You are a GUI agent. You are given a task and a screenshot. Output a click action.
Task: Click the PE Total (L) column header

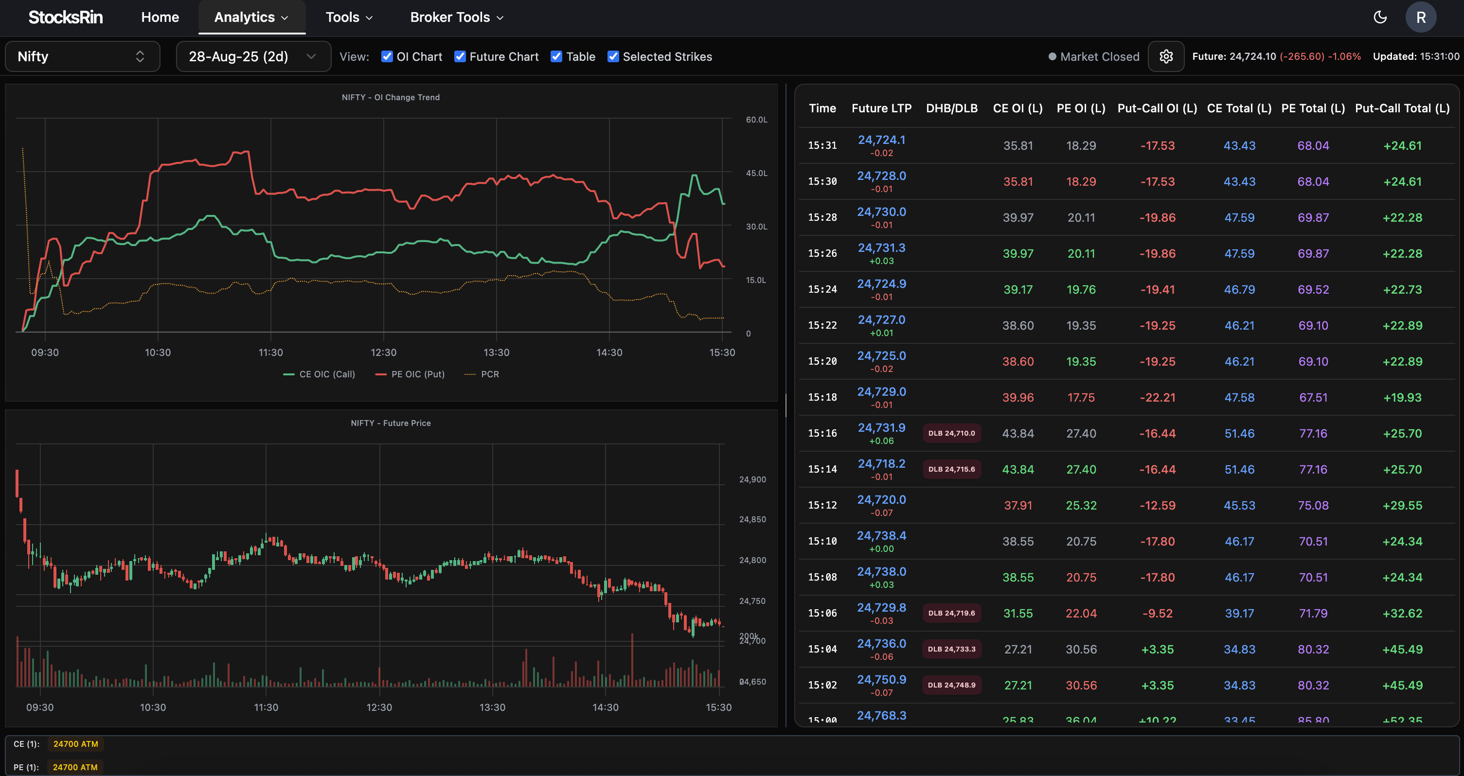coord(1313,108)
